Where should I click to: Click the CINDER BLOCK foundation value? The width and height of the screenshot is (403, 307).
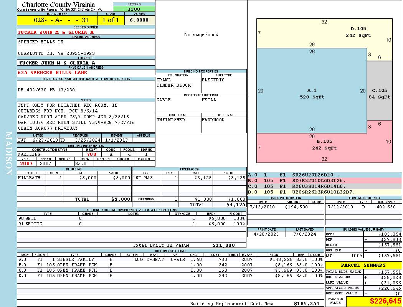click(174, 85)
